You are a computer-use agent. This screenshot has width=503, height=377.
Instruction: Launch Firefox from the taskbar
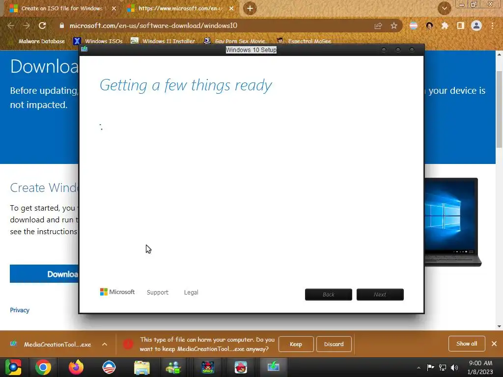point(76,367)
